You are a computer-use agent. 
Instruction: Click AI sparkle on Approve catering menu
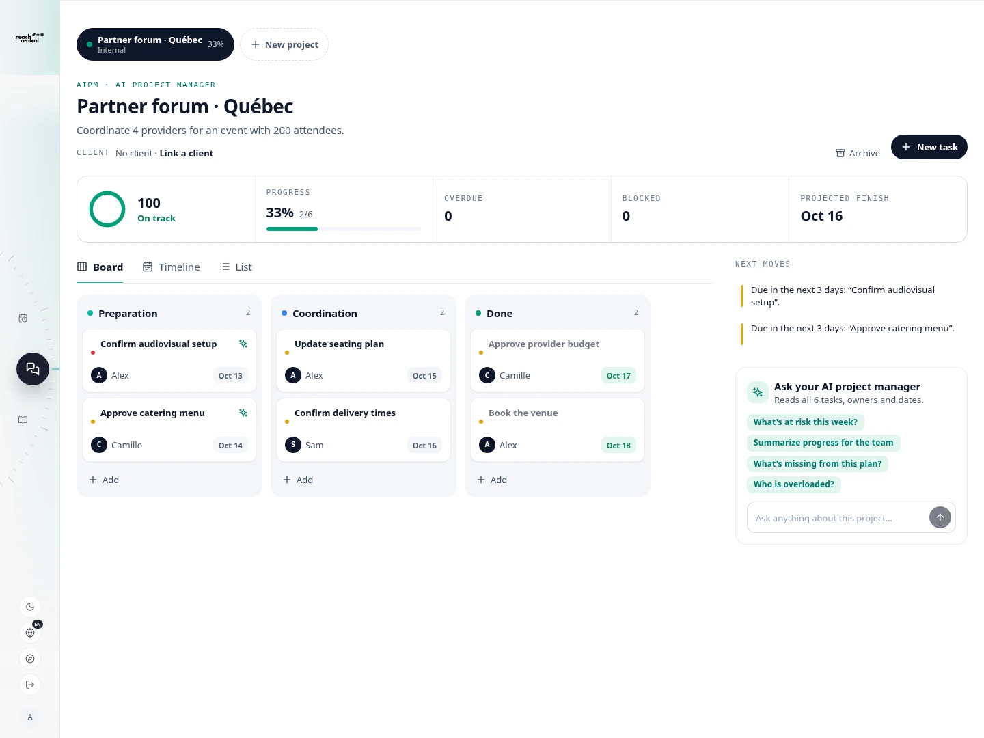pyautogui.click(x=243, y=413)
